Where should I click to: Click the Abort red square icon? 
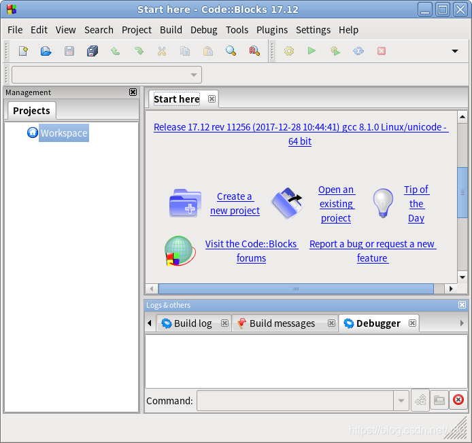pos(382,51)
